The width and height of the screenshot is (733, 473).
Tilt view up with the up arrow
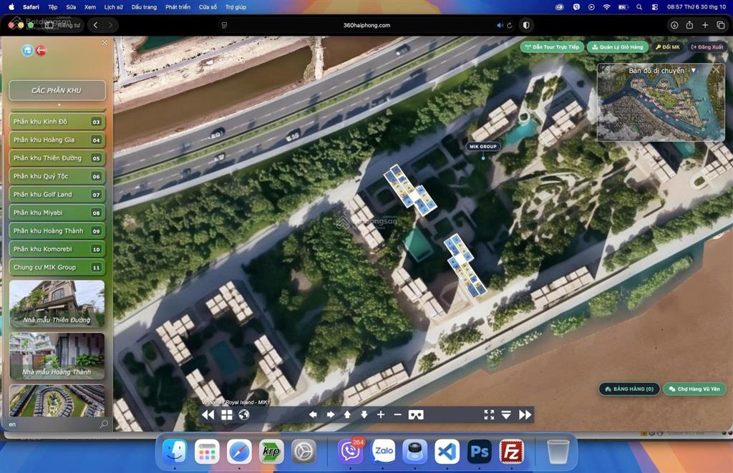pos(347,414)
